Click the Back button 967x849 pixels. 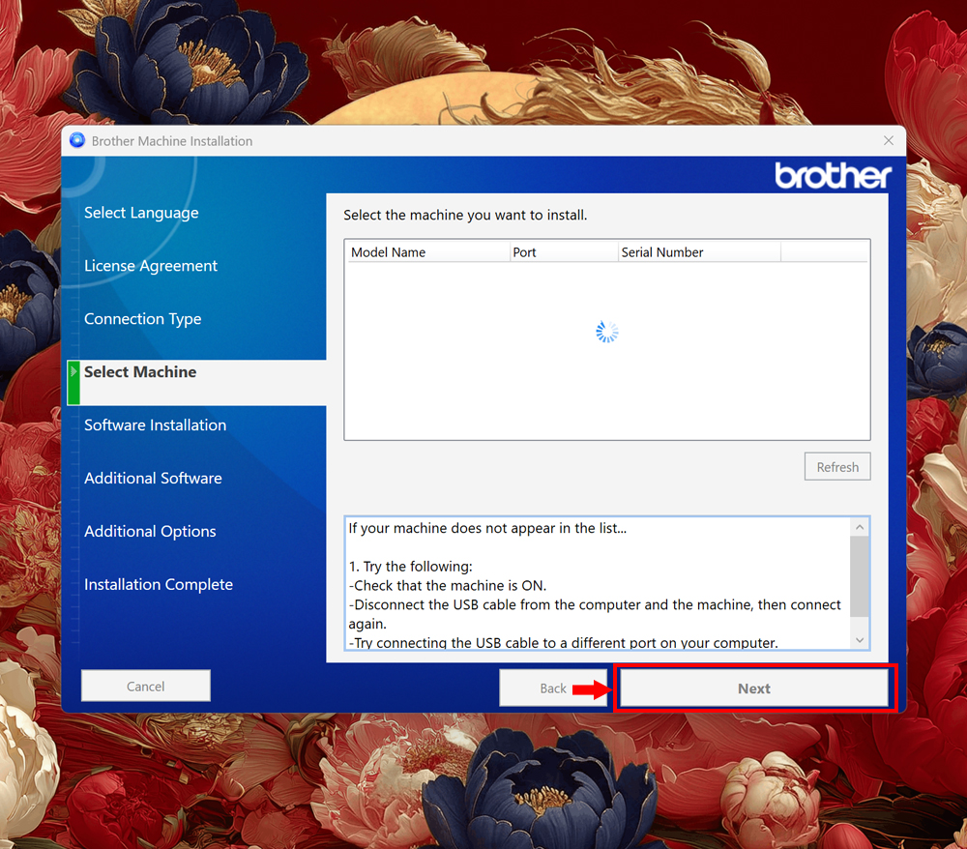554,688
